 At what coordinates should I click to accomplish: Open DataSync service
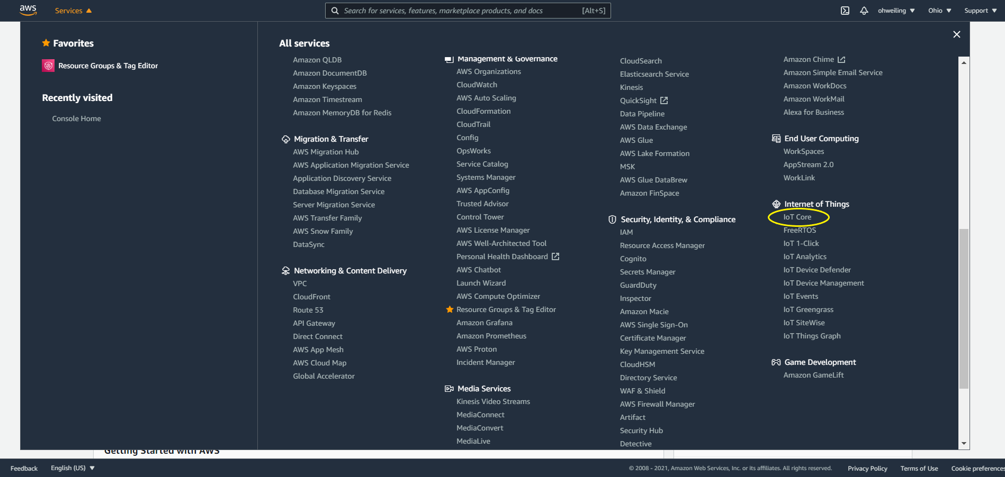[x=309, y=244]
